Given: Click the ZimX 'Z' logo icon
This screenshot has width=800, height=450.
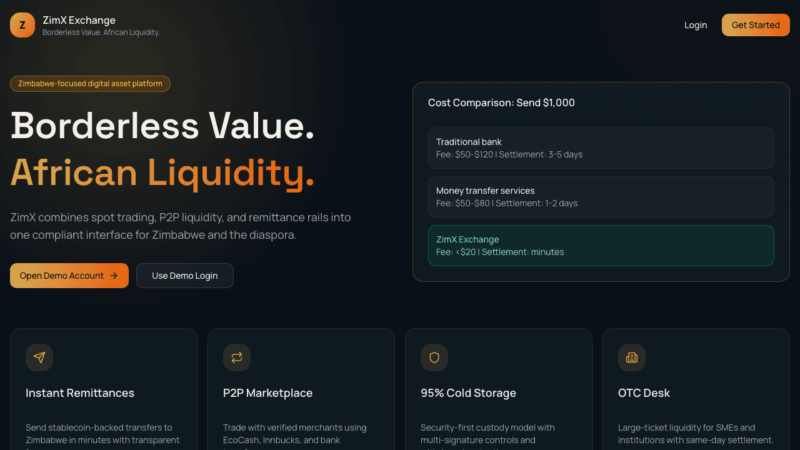Looking at the screenshot, I should point(22,25).
